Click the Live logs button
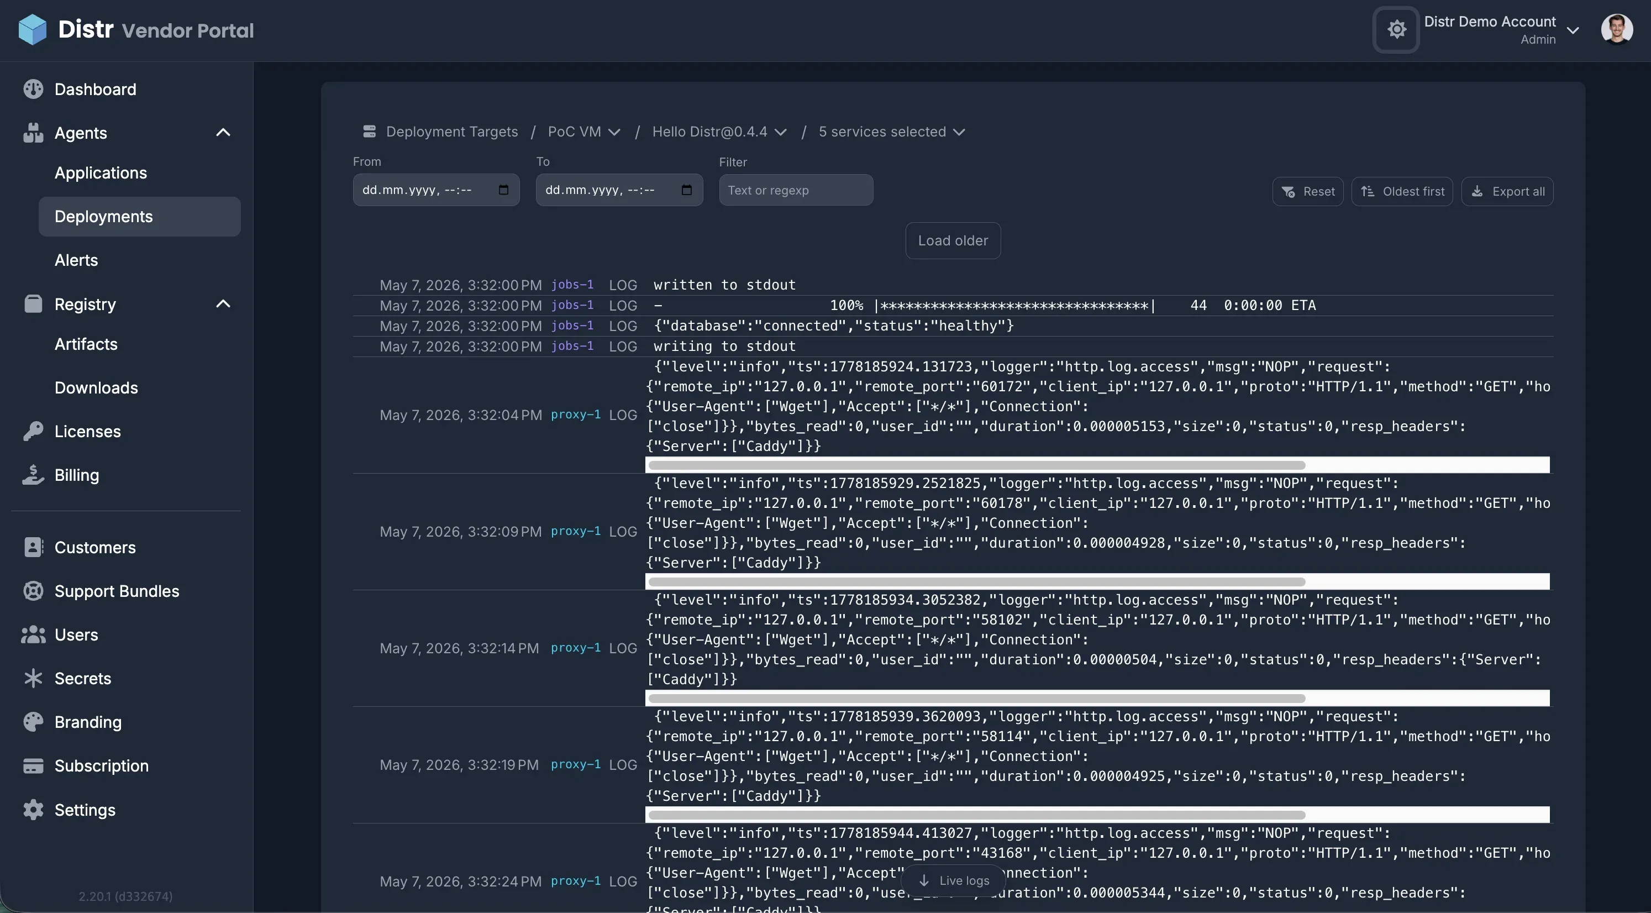 click(x=954, y=880)
